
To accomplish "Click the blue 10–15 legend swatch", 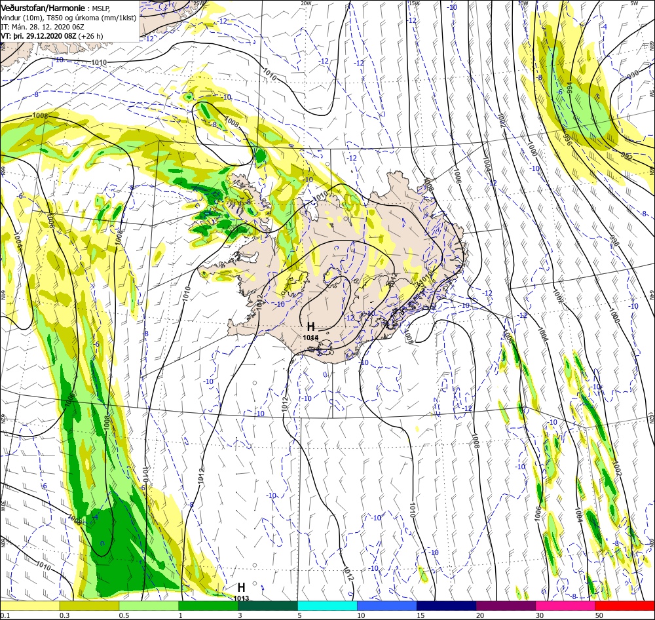I will (x=387, y=605).
